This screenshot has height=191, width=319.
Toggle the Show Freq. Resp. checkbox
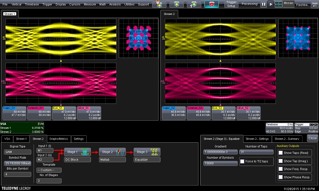pyautogui.click(x=281, y=169)
